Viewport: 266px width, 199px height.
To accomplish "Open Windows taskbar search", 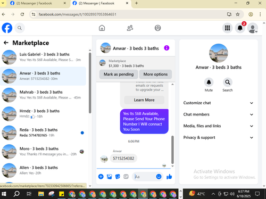I will [x=16, y=194].
